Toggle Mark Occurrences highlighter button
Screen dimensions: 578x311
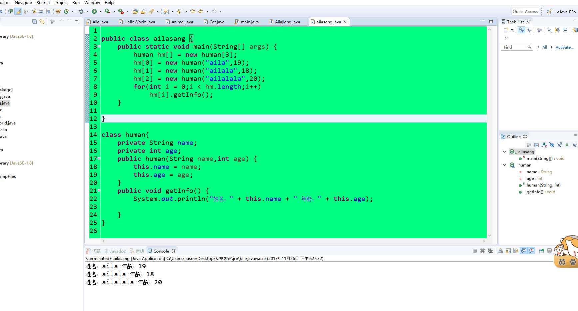(19, 11)
